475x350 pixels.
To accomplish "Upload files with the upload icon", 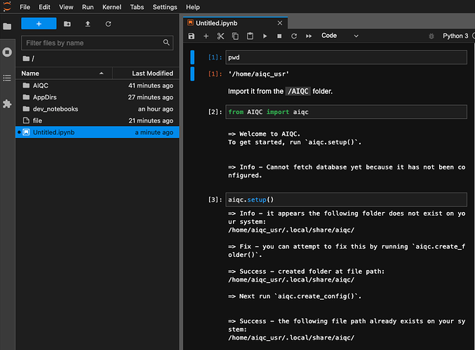I will click(88, 24).
